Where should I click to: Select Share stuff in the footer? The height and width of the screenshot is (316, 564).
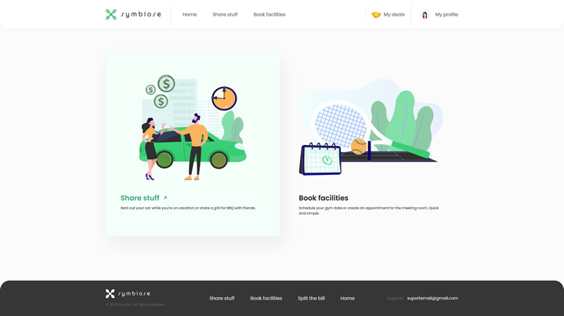click(x=222, y=299)
